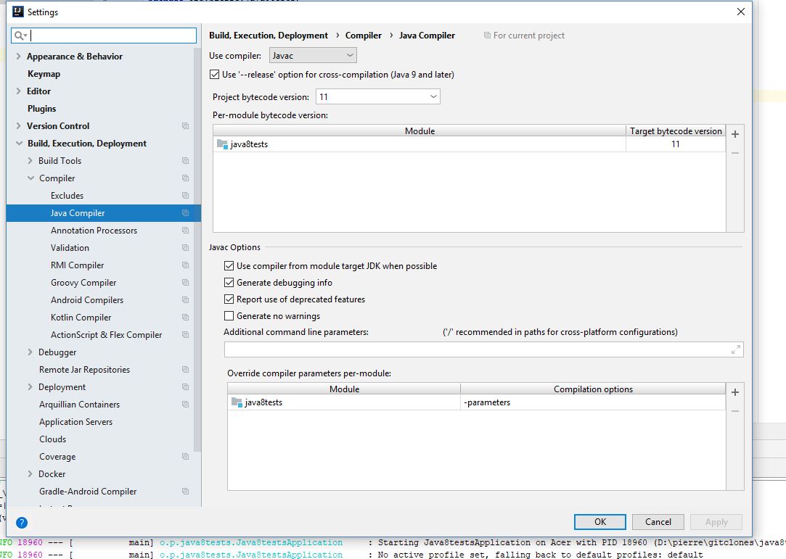The width and height of the screenshot is (786, 559).
Task: Dismiss the dialog with Cancel
Action: 658,521
